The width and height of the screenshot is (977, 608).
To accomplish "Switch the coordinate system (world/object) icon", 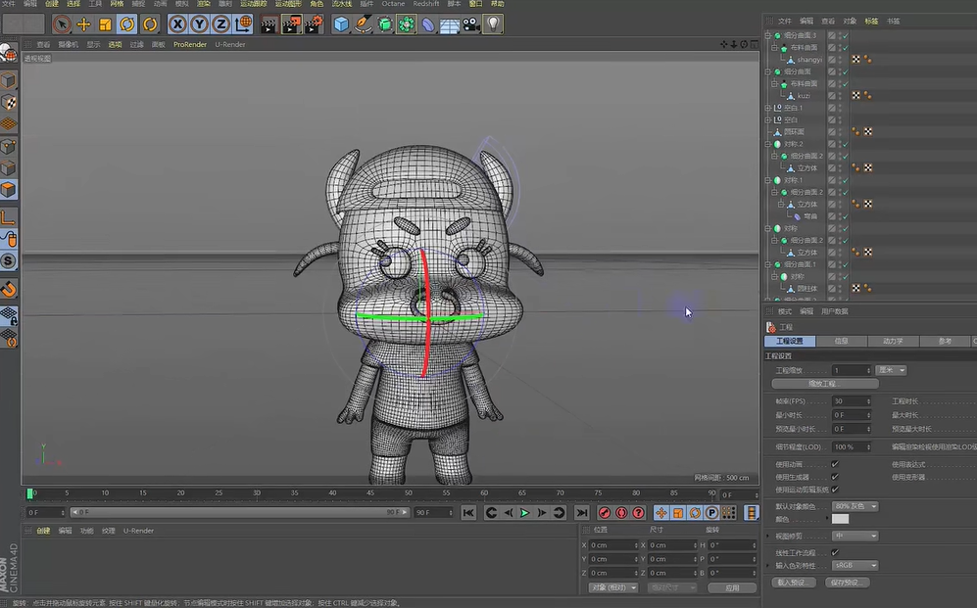I will (x=243, y=24).
